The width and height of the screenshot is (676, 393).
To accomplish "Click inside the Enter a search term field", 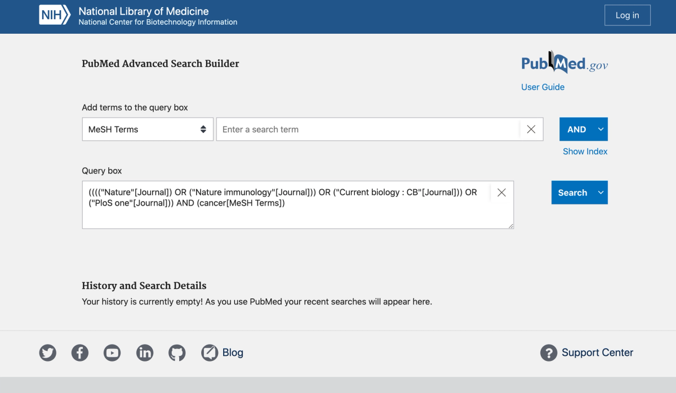I will tap(366, 129).
